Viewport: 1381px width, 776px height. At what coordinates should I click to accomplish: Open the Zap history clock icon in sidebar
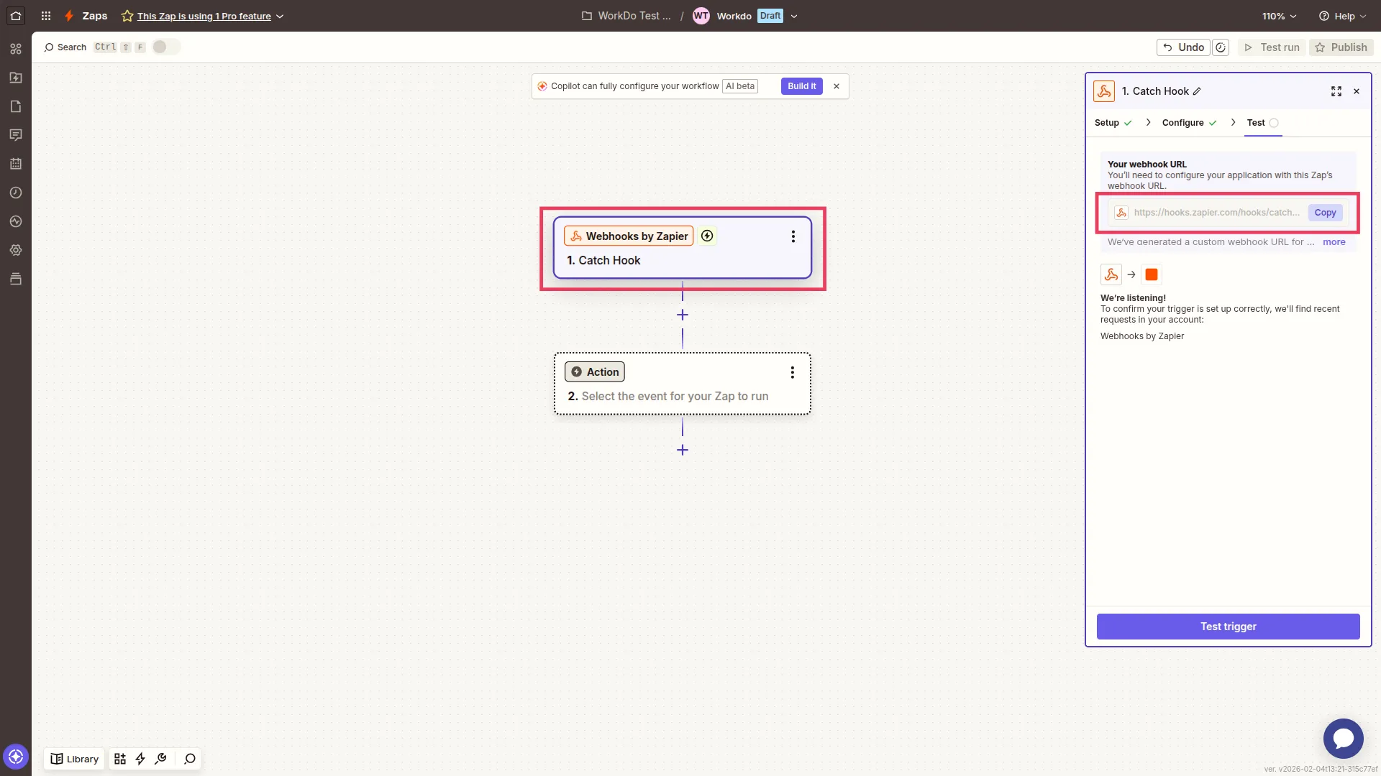pyautogui.click(x=16, y=193)
